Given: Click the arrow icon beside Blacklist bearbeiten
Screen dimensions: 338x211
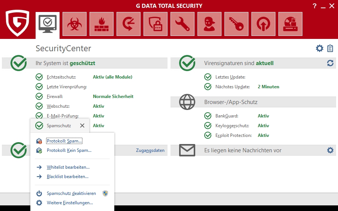Looking at the screenshot, I should (39, 177).
